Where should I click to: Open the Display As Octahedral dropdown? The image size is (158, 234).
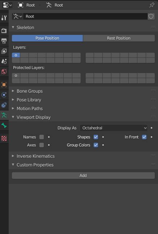point(114,128)
